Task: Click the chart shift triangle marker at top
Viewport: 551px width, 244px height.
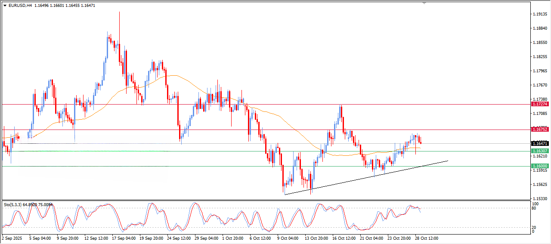Action: click(x=424, y=3)
